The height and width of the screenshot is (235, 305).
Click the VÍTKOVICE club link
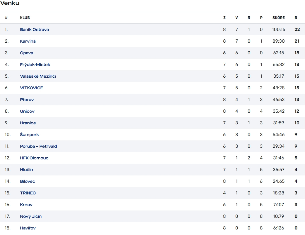pos(31,88)
